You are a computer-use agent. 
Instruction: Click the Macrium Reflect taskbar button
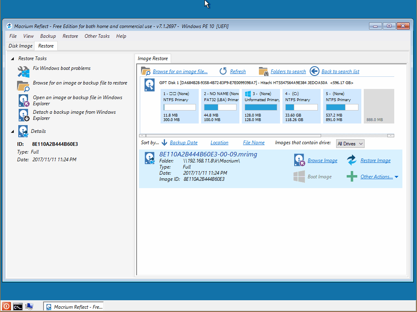tap(74, 307)
